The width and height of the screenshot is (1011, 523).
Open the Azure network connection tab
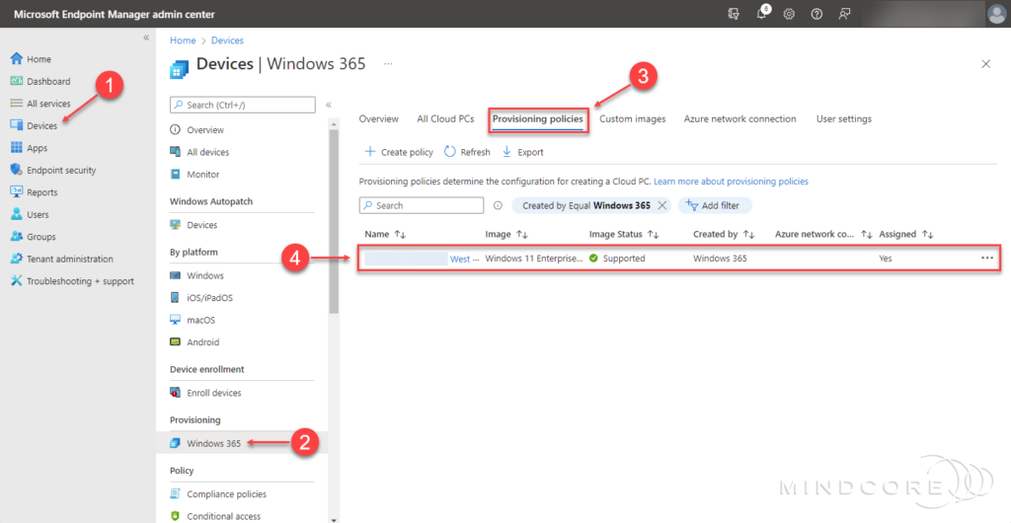pos(739,118)
